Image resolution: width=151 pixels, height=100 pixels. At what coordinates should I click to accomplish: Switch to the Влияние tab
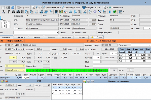coord(51,37)
